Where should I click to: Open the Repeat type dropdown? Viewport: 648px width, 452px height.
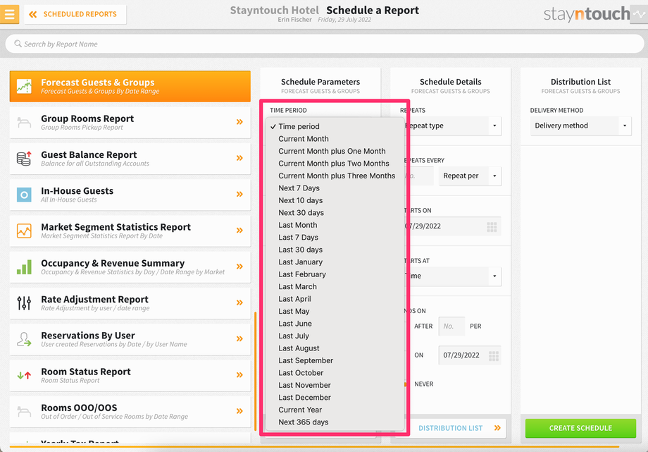[x=452, y=126]
